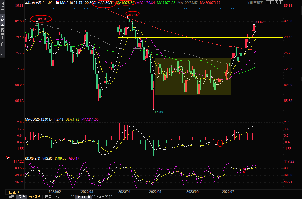Select the BOLL indicator template
302x199 pixels.
click(69, 197)
